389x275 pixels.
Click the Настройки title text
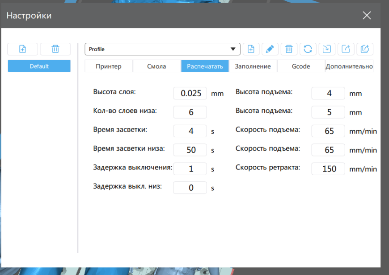(29, 15)
